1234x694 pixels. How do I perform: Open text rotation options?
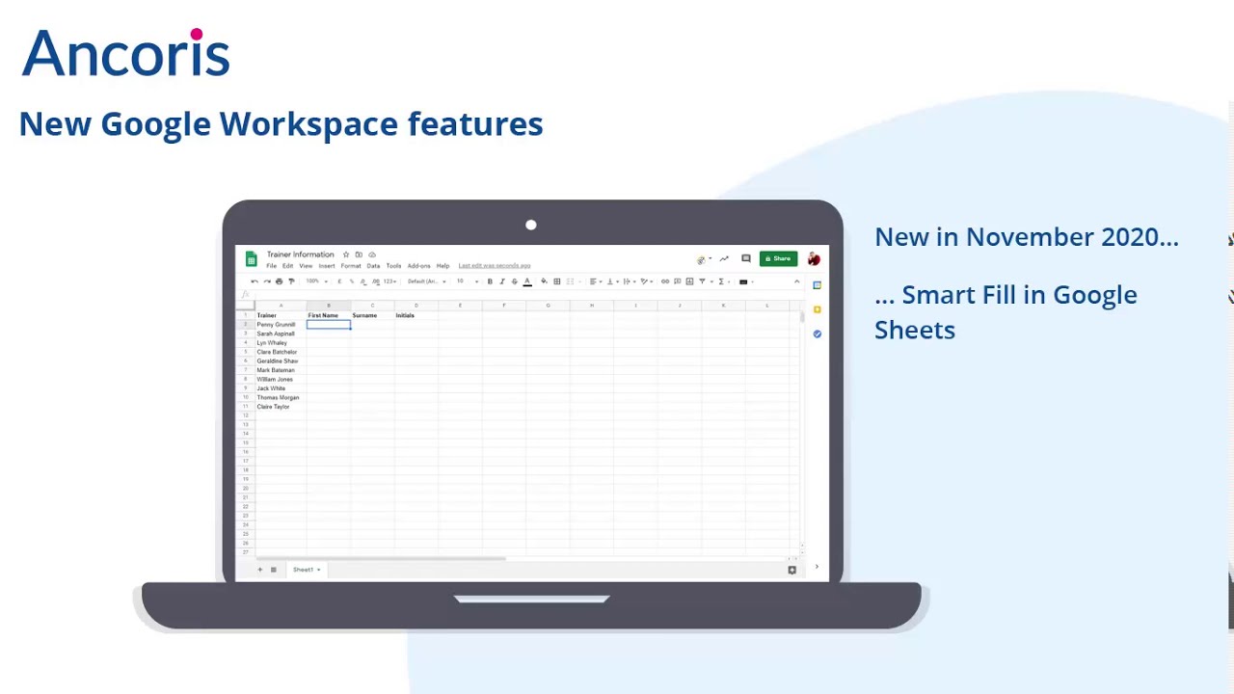coord(646,281)
